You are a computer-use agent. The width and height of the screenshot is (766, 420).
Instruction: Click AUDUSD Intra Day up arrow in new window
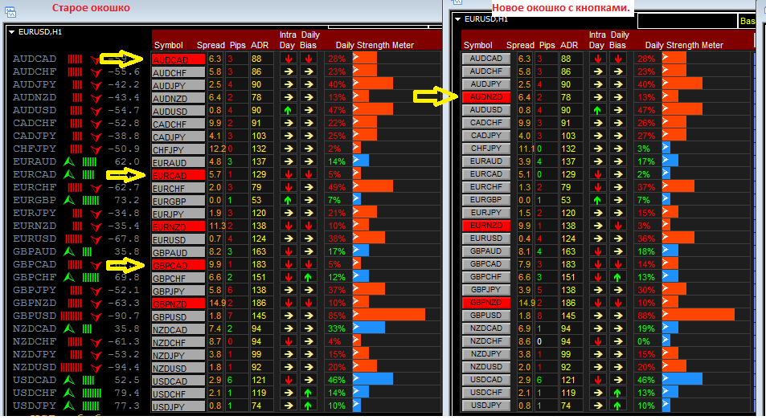[598, 110]
